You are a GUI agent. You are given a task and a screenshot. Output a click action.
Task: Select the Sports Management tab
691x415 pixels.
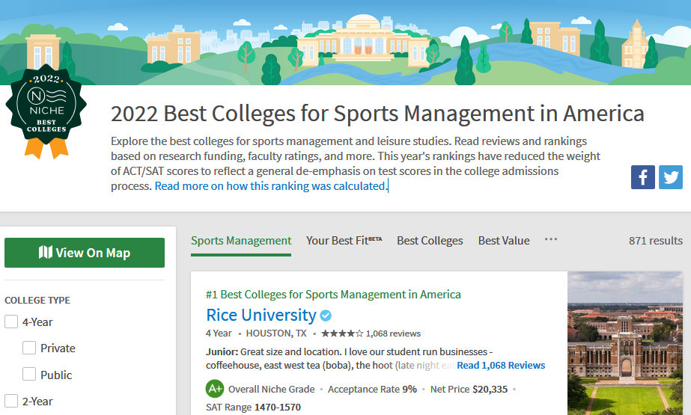click(241, 241)
